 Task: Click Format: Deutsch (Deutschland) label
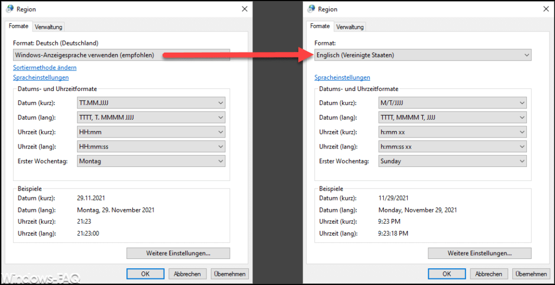coord(56,43)
